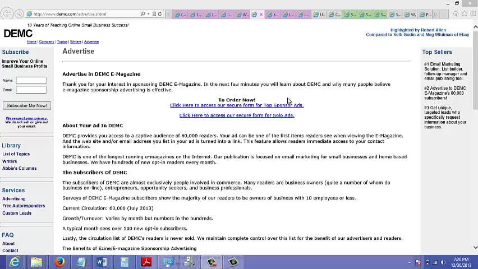Switch to the tab labeled "U..."

coord(319,15)
